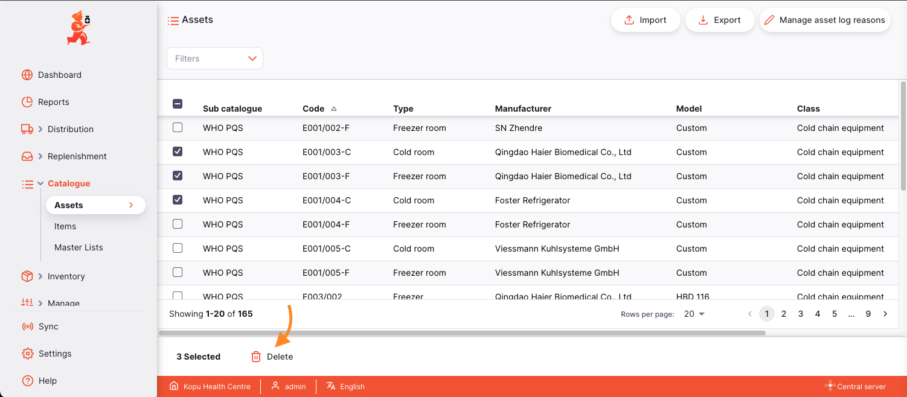
Task: Click the Import button
Action: coord(645,20)
